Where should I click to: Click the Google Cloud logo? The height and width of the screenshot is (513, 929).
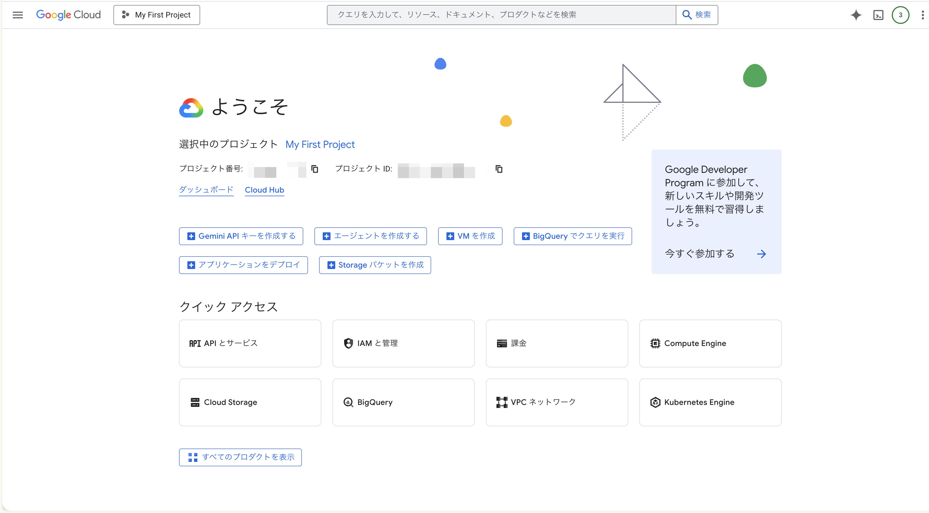pos(68,15)
